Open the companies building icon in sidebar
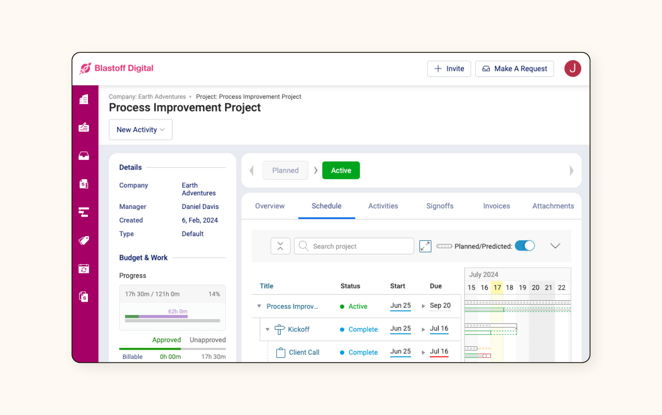The height and width of the screenshot is (415, 662). point(84,99)
